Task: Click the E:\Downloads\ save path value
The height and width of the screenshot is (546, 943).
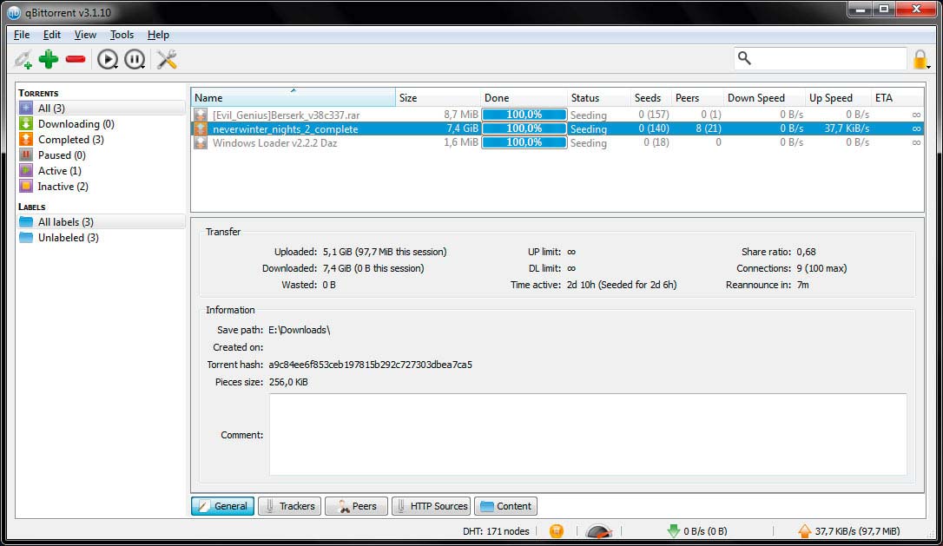Action: coord(299,330)
